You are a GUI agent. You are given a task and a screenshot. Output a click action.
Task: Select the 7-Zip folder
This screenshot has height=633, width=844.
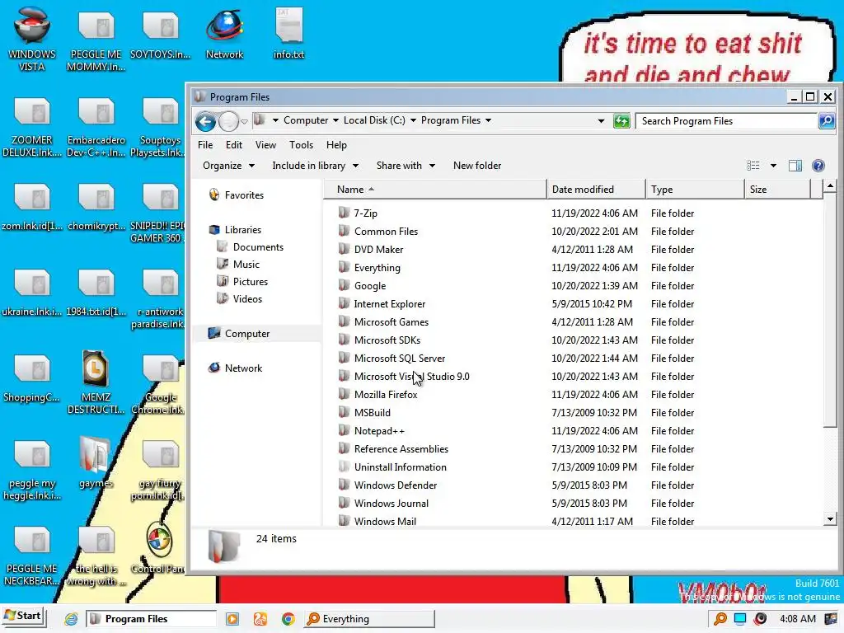365,213
